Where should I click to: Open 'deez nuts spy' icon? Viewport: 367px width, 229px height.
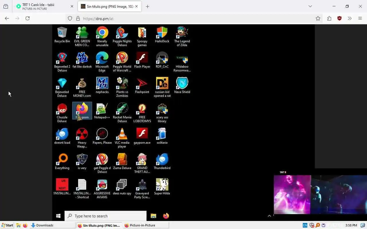click(x=122, y=187)
